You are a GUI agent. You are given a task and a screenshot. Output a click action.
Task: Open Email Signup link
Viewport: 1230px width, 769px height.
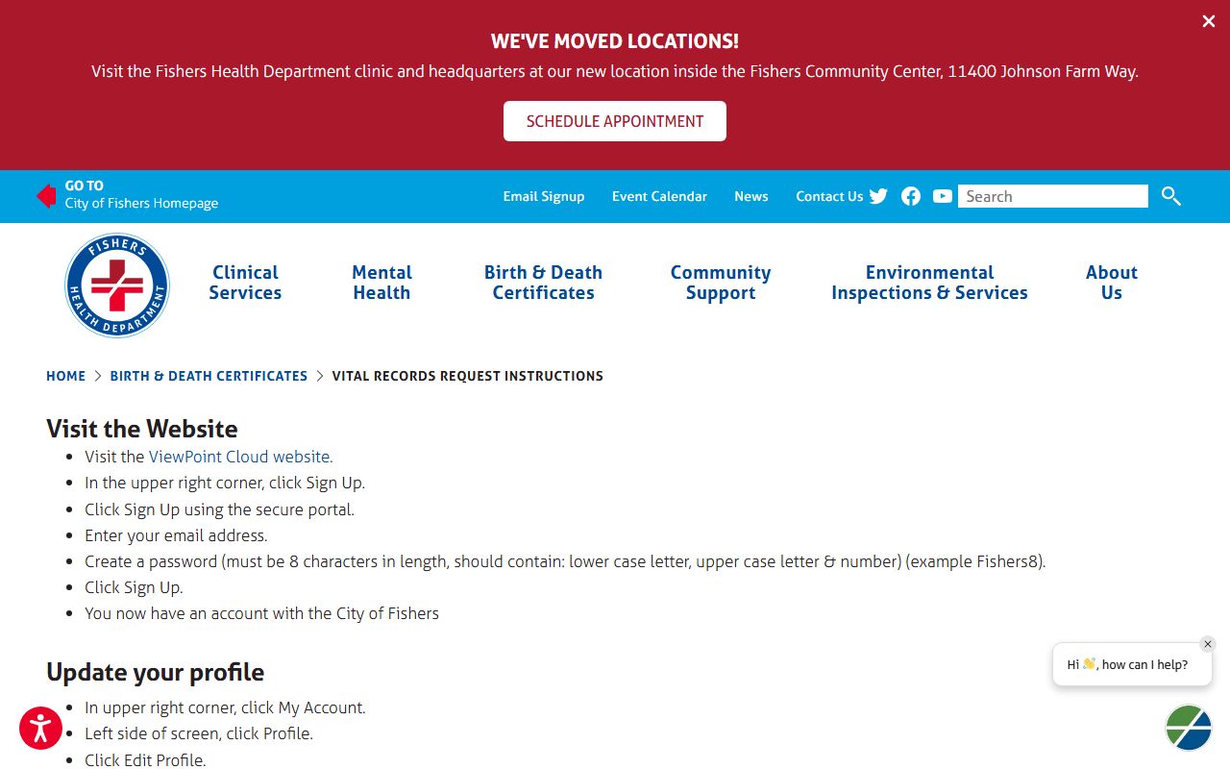tap(544, 196)
